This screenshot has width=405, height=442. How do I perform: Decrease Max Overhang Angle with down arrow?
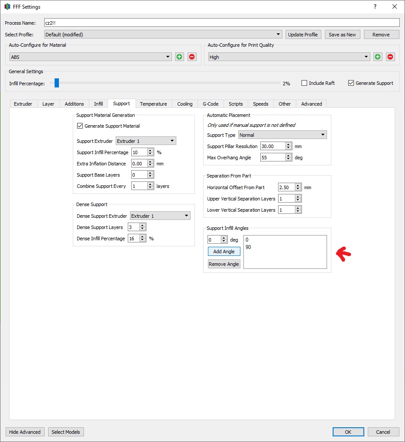pyautogui.click(x=288, y=159)
